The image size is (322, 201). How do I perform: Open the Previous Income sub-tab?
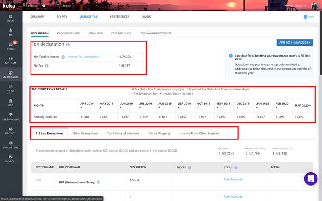point(68,33)
